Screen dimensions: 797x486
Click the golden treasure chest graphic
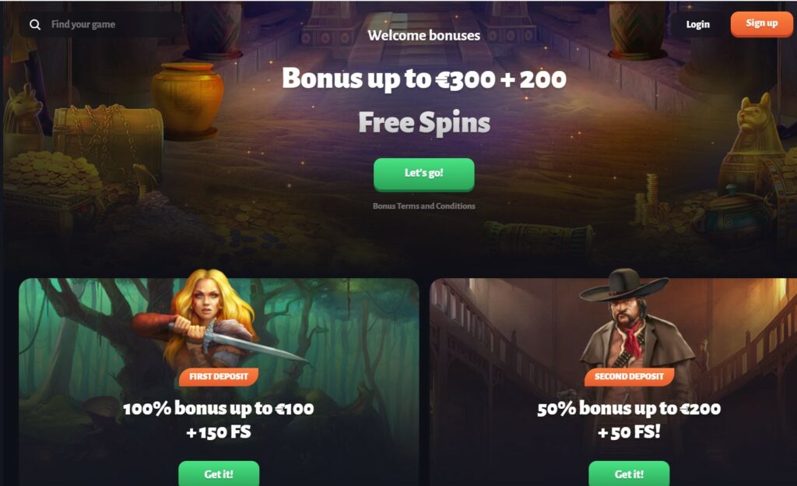point(107,133)
